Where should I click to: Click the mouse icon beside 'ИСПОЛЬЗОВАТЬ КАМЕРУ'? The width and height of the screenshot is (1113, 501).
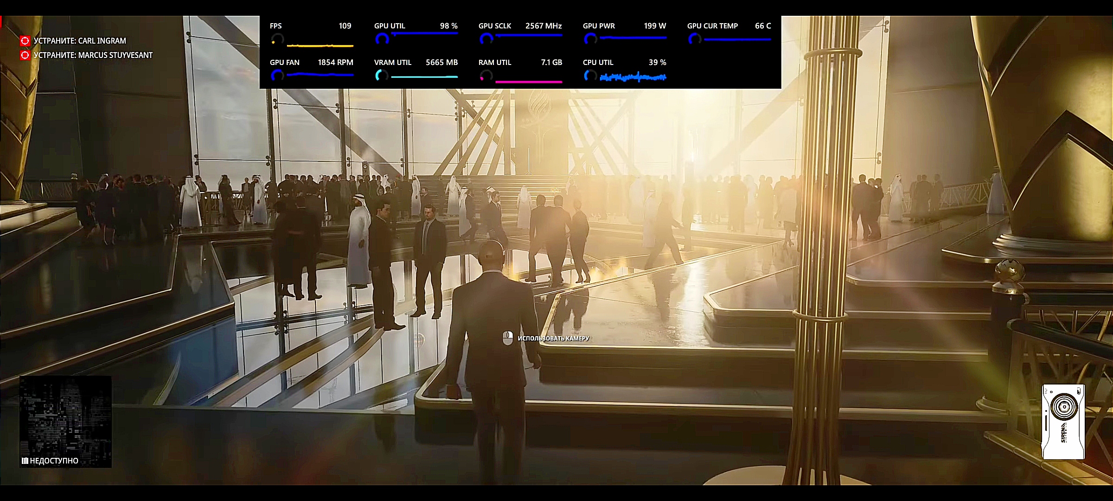[508, 338]
